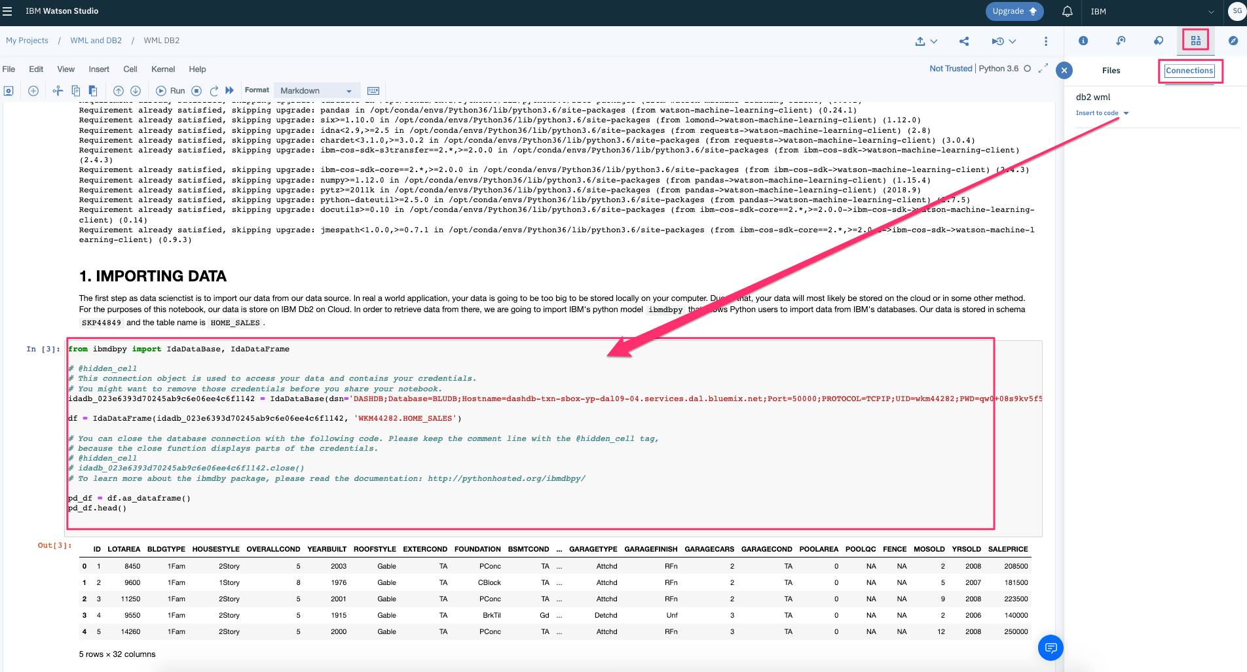Open the notifications bell
This screenshot has width=1247, height=672.
click(x=1067, y=11)
